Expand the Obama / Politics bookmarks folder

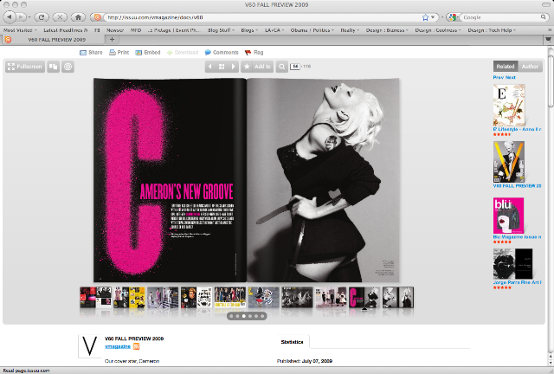[312, 30]
